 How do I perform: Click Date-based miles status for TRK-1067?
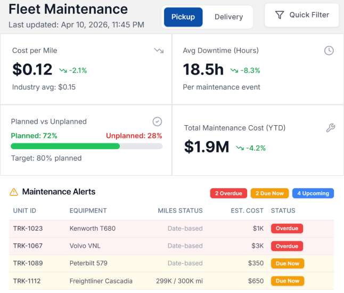pyautogui.click(x=185, y=246)
